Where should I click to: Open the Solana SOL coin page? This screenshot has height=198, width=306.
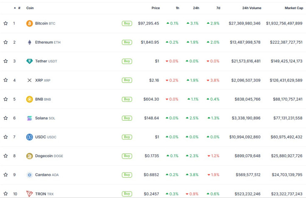(45, 118)
